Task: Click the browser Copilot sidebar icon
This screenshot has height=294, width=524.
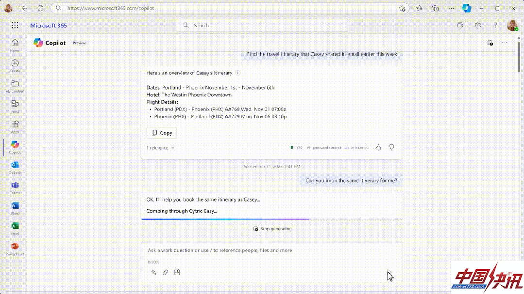Action: tap(467, 8)
